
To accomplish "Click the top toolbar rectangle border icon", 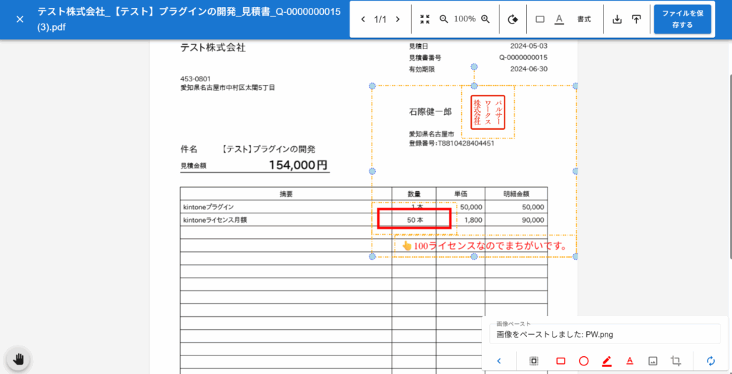I will [540, 19].
